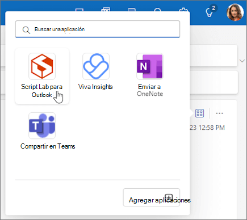Screen dimensions: 247x220
Task: Select Enviar a OneNote app
Action: point(150,75)
